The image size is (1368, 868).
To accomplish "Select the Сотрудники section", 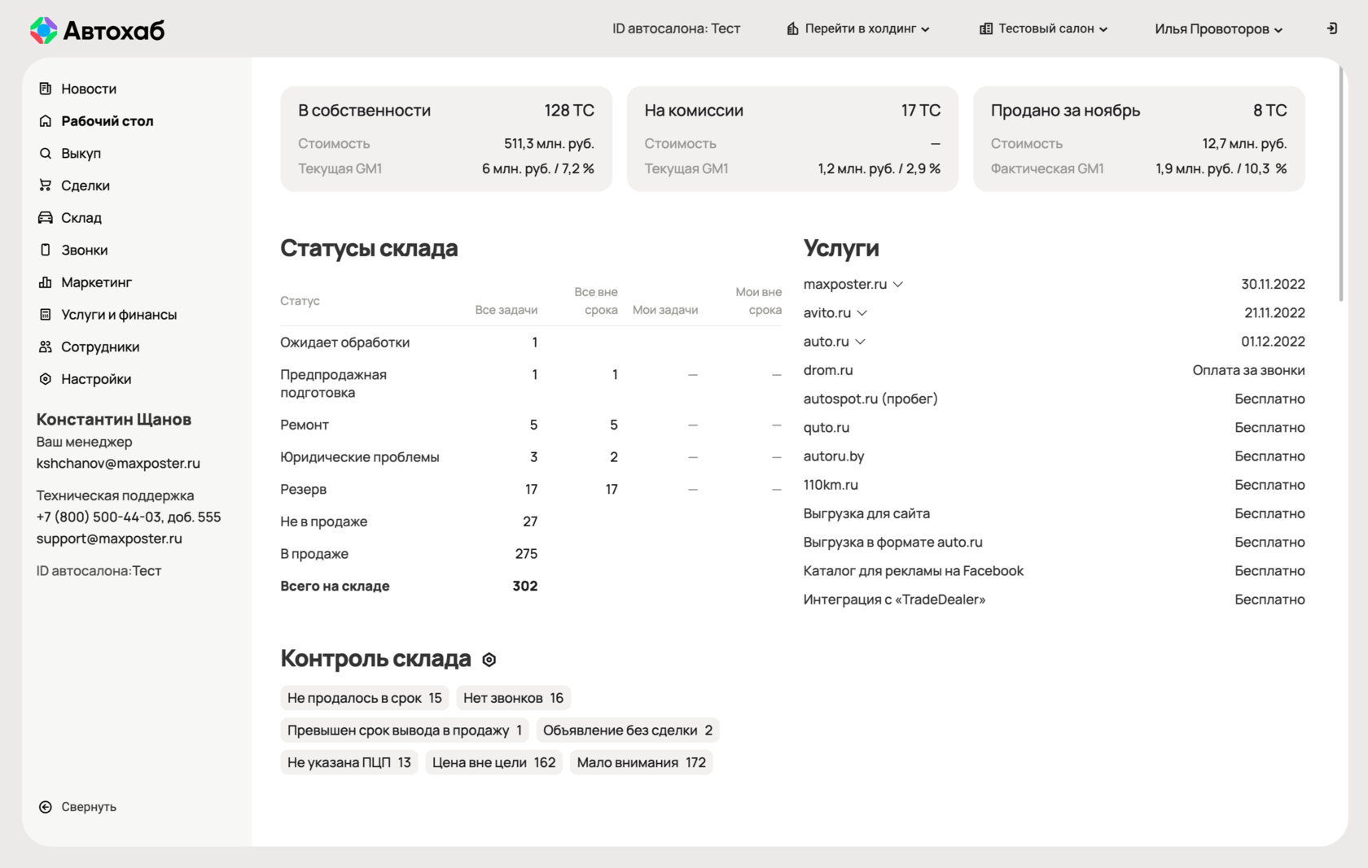I will [45, 347].
